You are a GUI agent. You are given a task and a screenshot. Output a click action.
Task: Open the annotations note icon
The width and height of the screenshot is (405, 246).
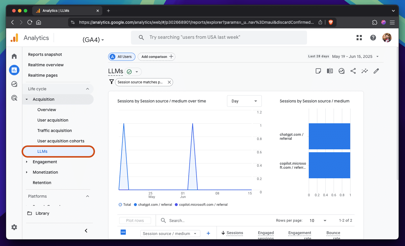pyautogui.click(x=318, y=71)
